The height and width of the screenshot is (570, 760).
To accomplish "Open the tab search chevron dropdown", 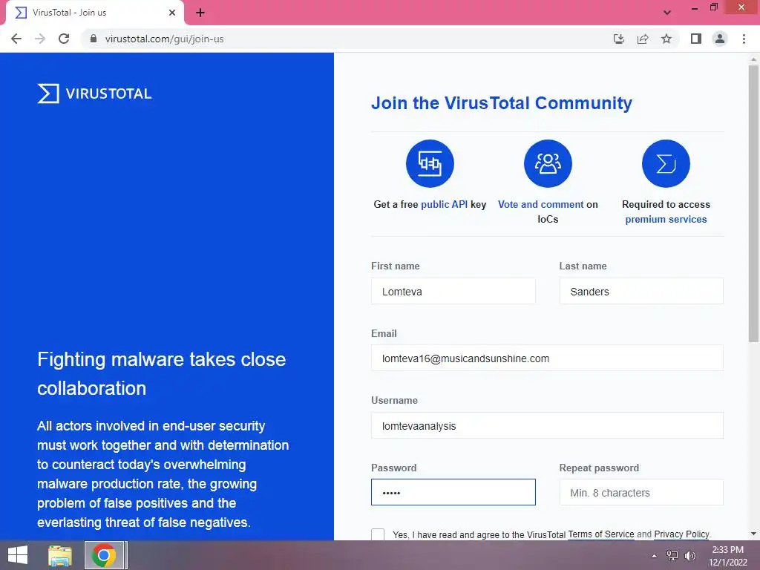I will (667, 13).
